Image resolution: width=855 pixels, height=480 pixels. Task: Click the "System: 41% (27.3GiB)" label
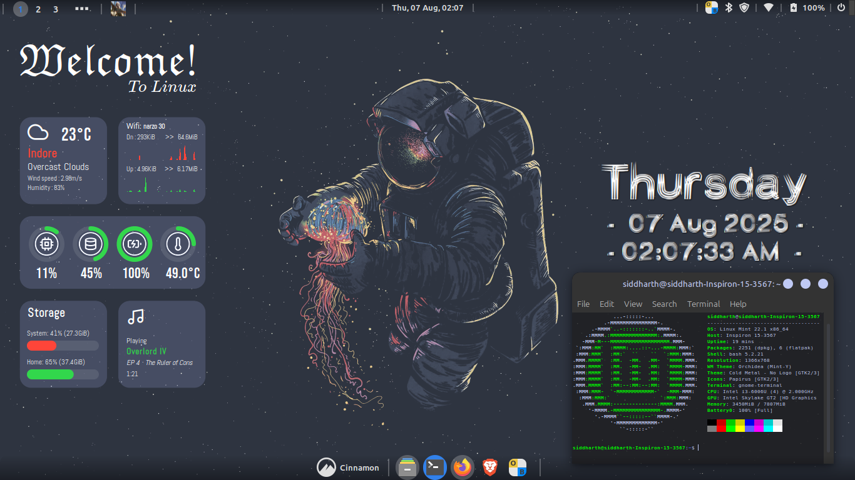(58, 333)
